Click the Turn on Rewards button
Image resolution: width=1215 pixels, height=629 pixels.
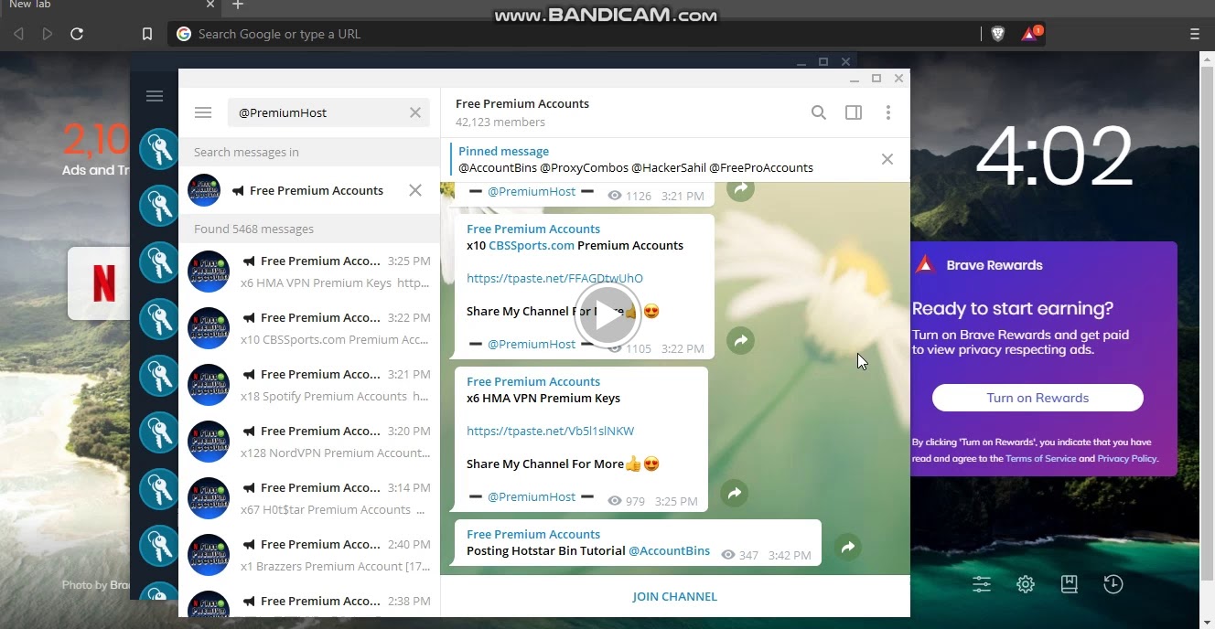(1038, 398)
